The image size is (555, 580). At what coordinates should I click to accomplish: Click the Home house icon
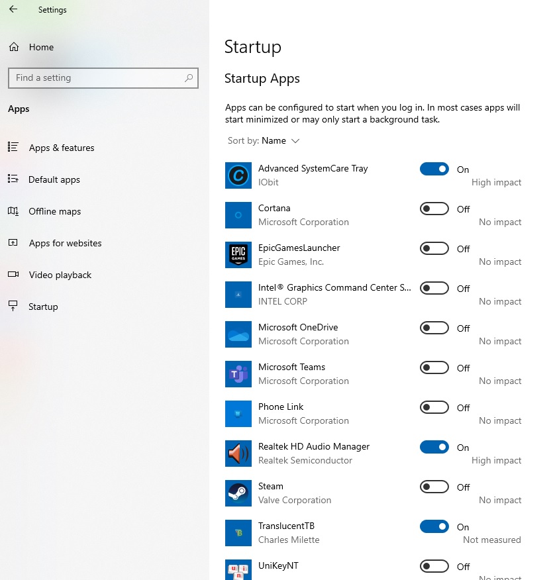point(14,47)
